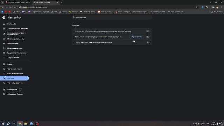
Task: Open Автозаполнение и пароли section
Action: point(17,29)
